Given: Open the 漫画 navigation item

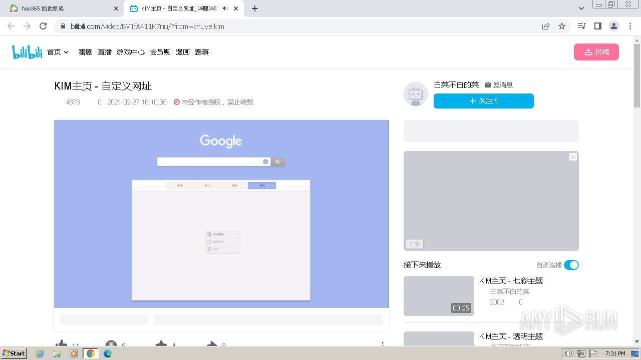Looking at the screenshot, I should [182, 52].
